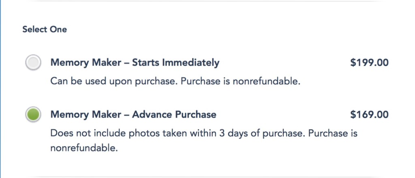The image size is (415, 178).
Task: Click the lone "nonrefundable." on the last line
Action: 84,148
